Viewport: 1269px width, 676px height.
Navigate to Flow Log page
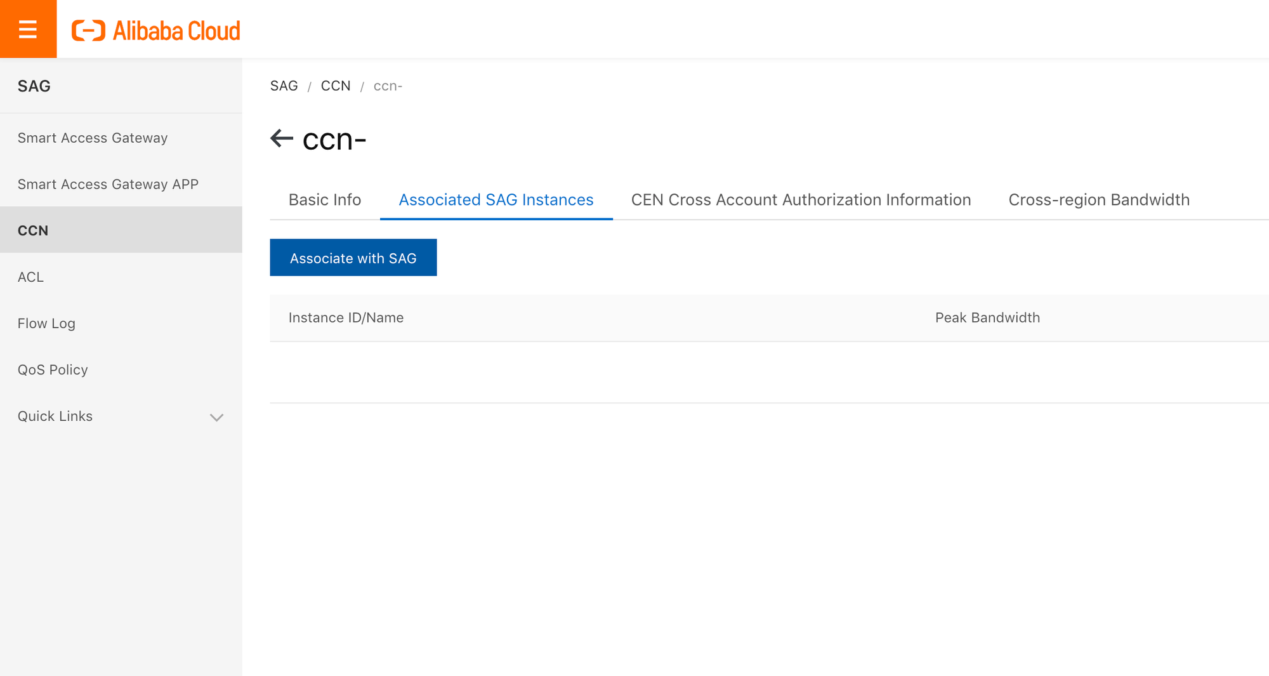tap(46, 323)
